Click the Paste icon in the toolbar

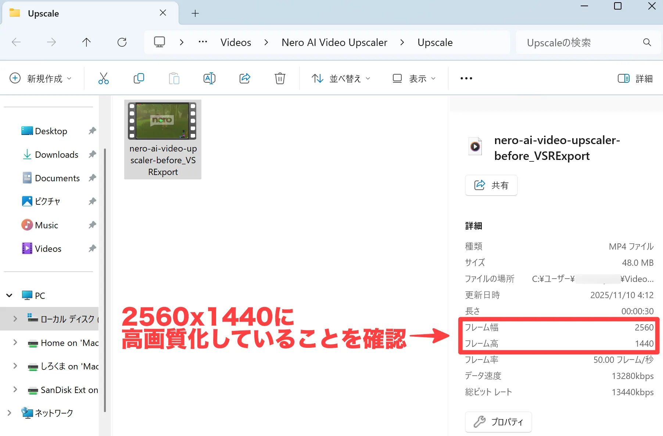click(174, 78)
